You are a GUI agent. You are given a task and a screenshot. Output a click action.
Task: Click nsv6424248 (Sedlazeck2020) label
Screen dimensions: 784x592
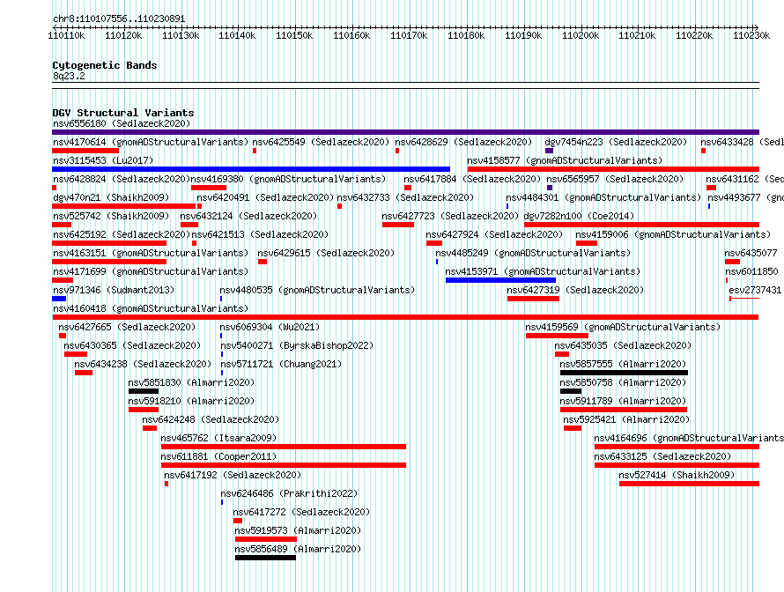[211, 419]
